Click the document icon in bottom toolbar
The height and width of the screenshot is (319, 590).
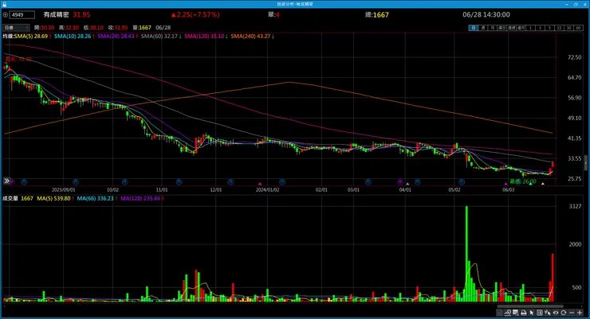pyautogui.click(x=499, y=313)
